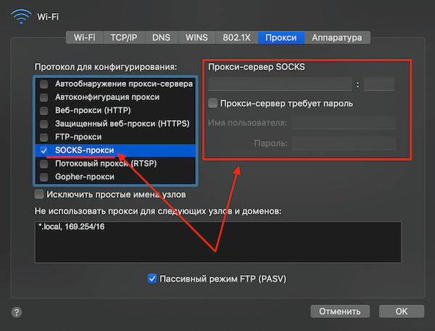Image resolution: width=435 pixels, height=331 pixels.
Task: Tick Защищенный веб-прокси (HTTPS) checkbox
Action: tap(44, 124)
